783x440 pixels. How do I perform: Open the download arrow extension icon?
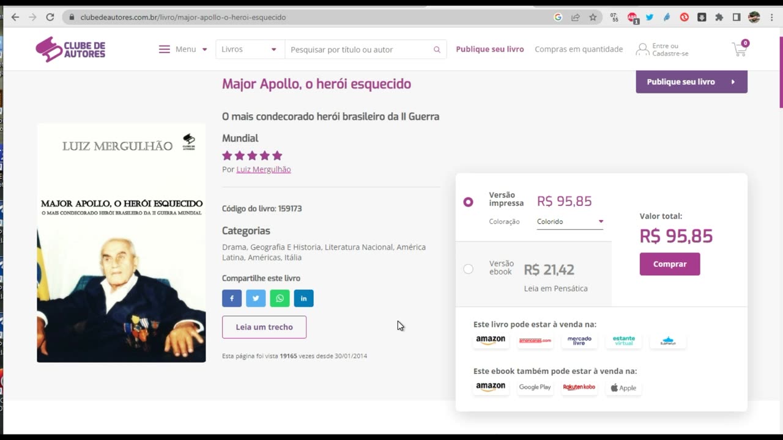click(702, 17)
